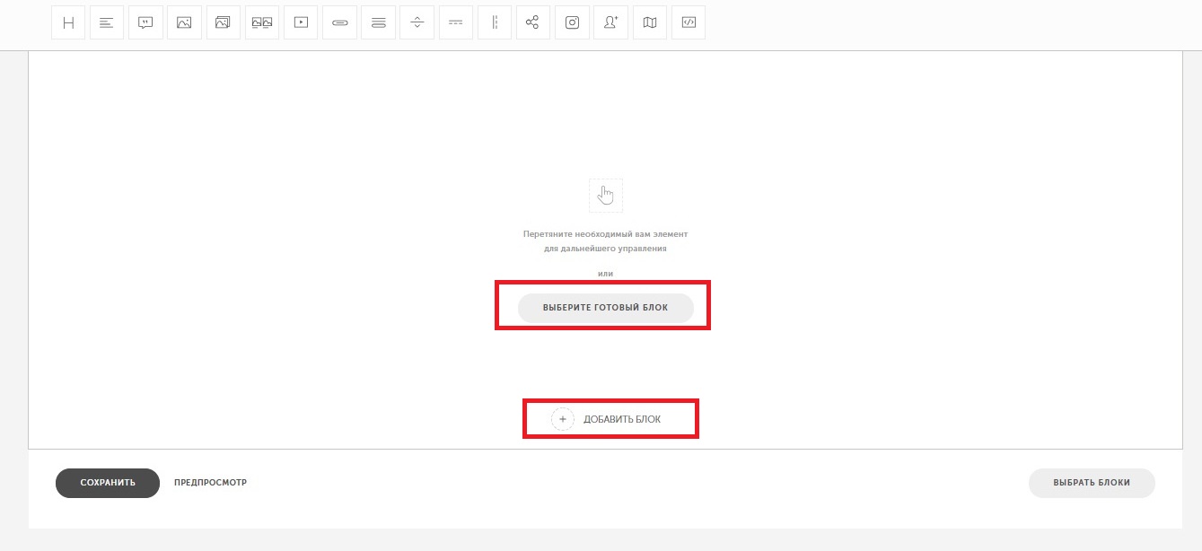Choose the stacked button group element icon
The width and height of the screenshot is (1202, 551).
pyautogui.click(x=378, y=22)
